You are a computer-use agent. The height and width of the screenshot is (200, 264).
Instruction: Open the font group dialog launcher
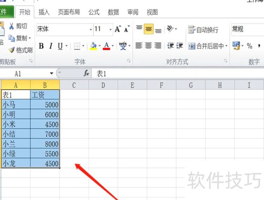click(129, 61)
